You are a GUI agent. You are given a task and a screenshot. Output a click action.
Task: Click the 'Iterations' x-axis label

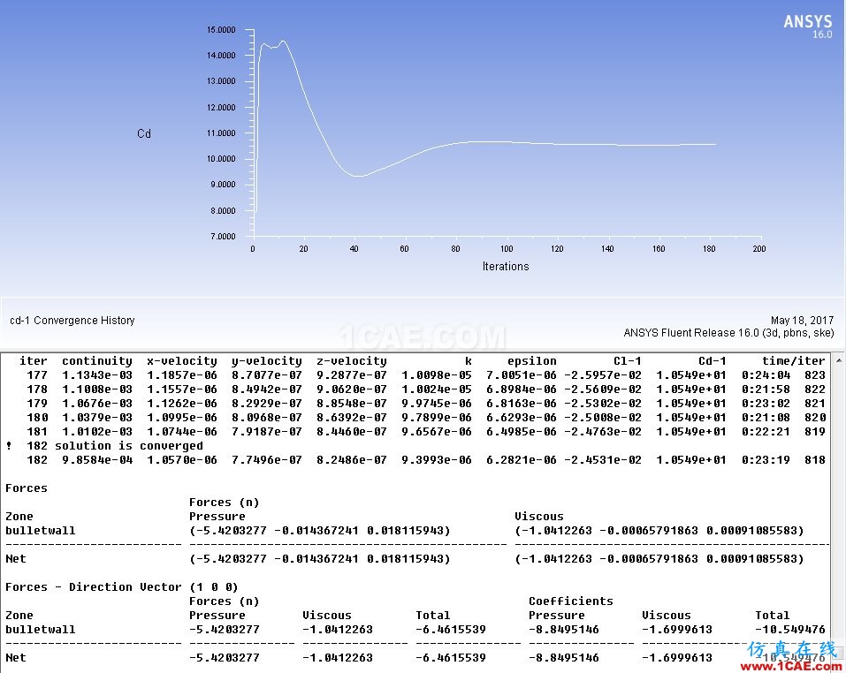pyautogui.click(x=506, y=266)
